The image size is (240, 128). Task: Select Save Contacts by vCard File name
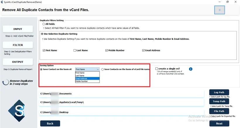tap(102, 69)
